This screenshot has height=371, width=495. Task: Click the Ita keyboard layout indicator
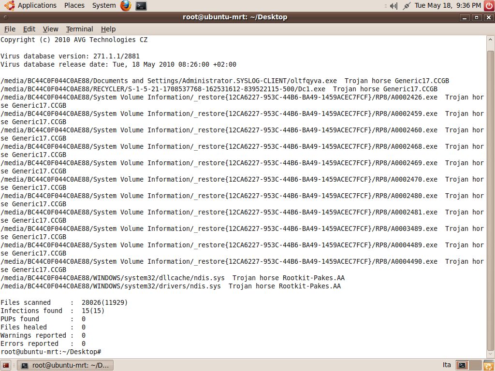pos(447,365)
